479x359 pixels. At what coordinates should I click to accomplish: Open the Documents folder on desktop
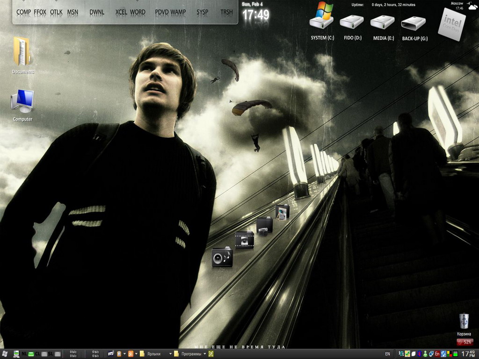click(x=22, y=51)
